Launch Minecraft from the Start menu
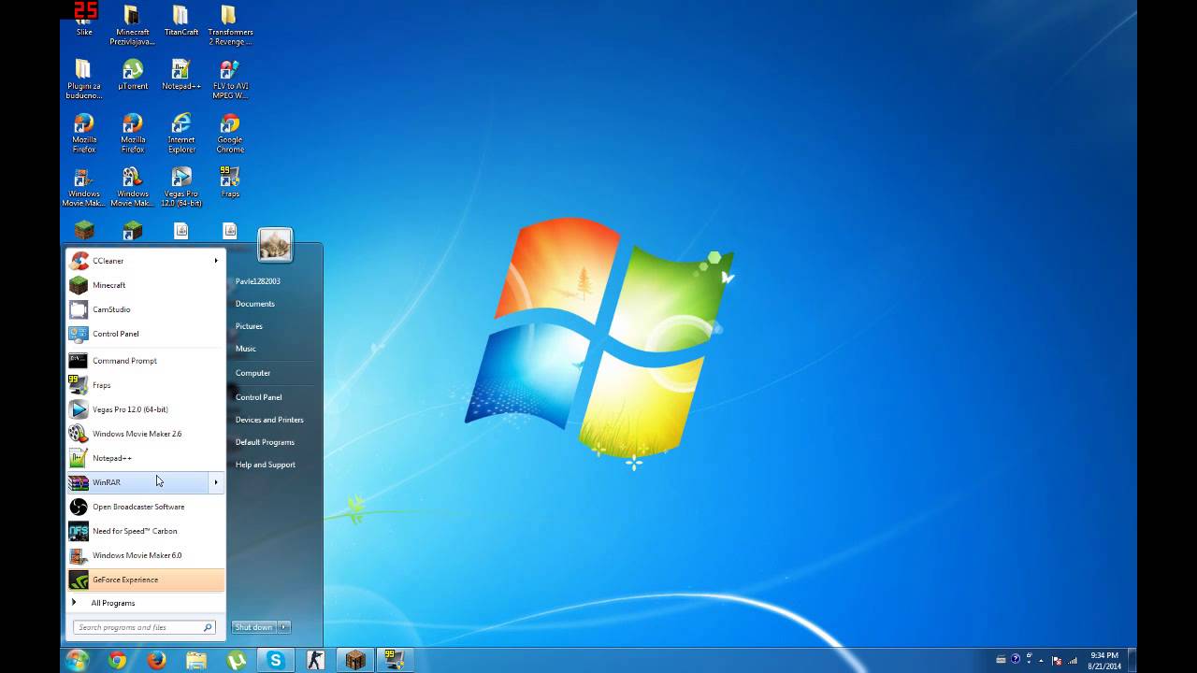This screenshot has width=1197, height=673. tap(146, 285)
